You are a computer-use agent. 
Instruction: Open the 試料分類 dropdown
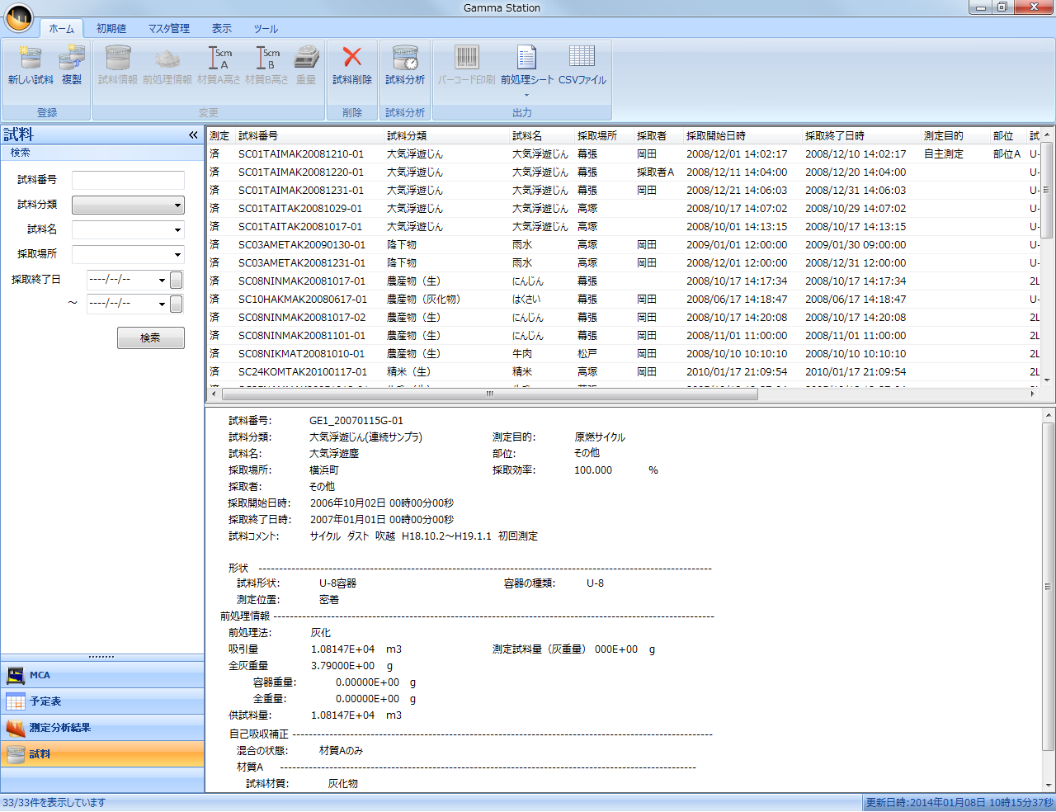tap(128, 205)
